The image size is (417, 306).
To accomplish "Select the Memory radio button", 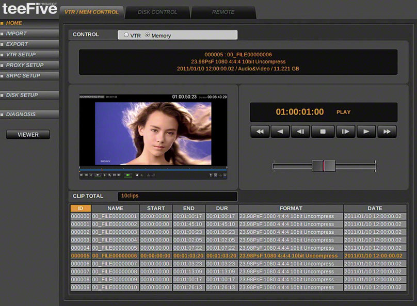I will coord(148,36).
